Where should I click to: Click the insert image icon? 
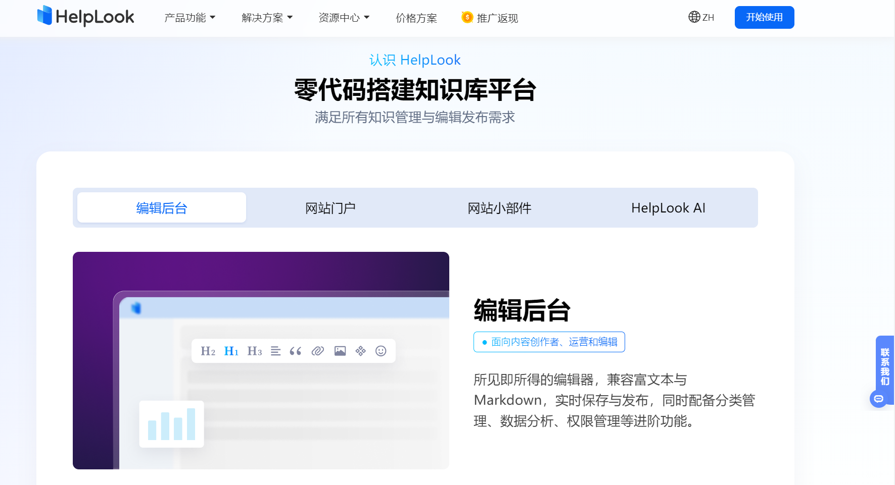point(340,351)
